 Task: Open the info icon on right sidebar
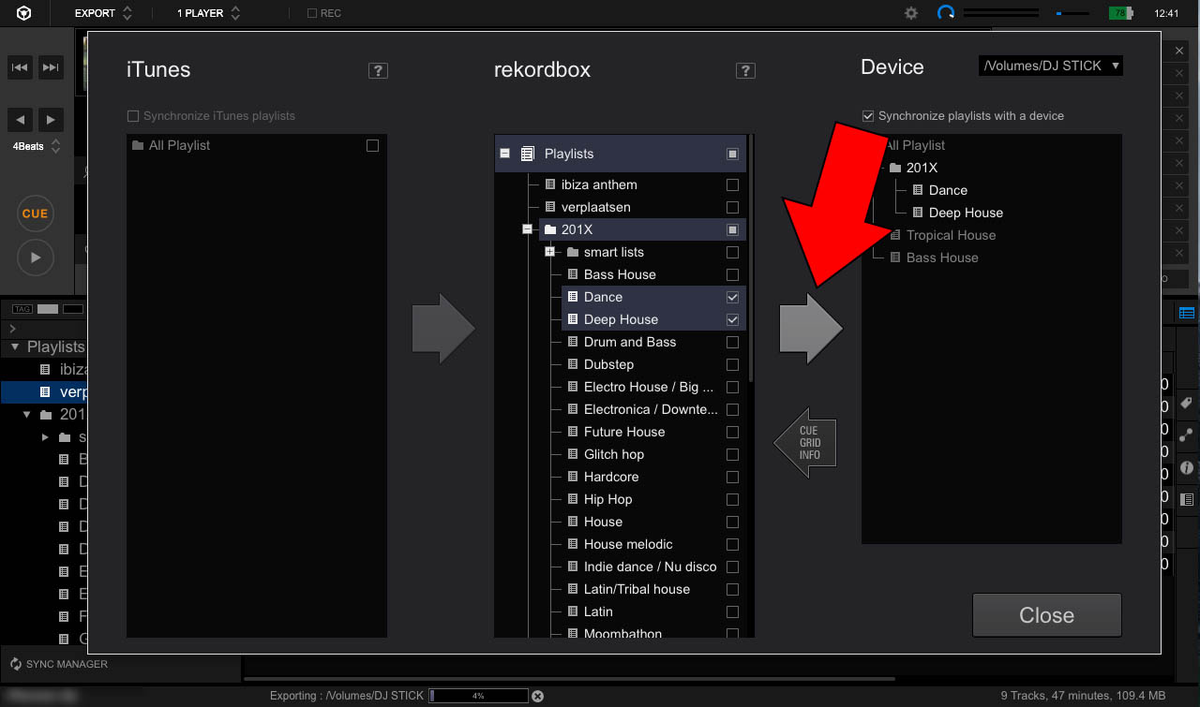(1186, 467)
